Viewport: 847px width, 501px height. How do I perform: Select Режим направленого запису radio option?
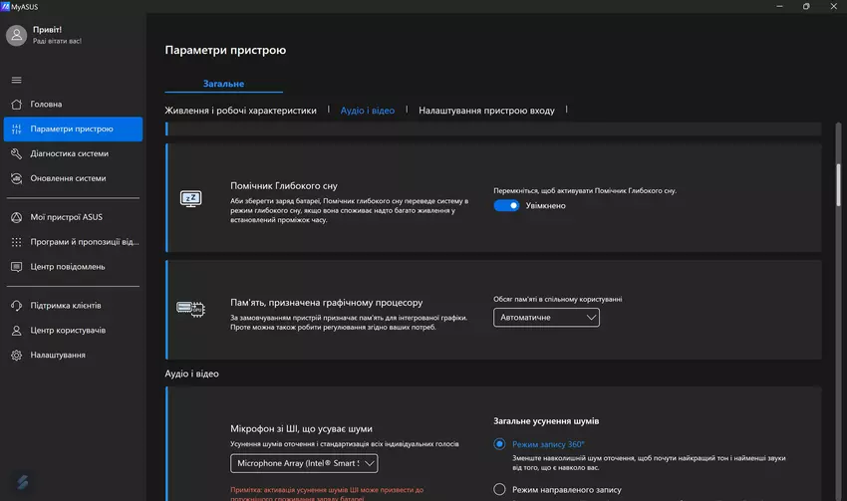(x=500, y=489)
